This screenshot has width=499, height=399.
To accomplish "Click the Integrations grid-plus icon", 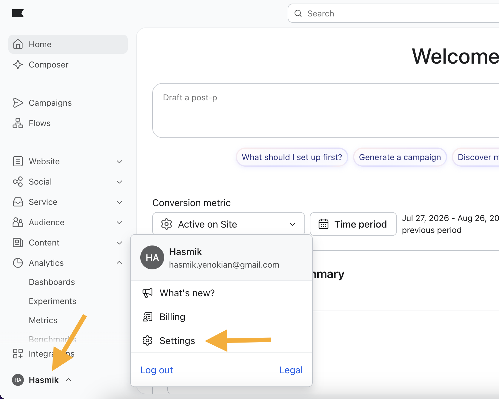I will (x=18, y=354).
